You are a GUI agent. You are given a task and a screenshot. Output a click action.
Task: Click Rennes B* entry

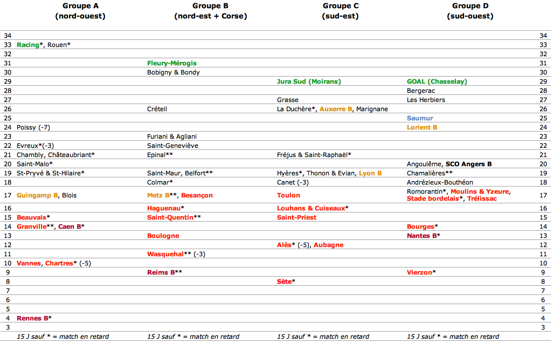34,319
